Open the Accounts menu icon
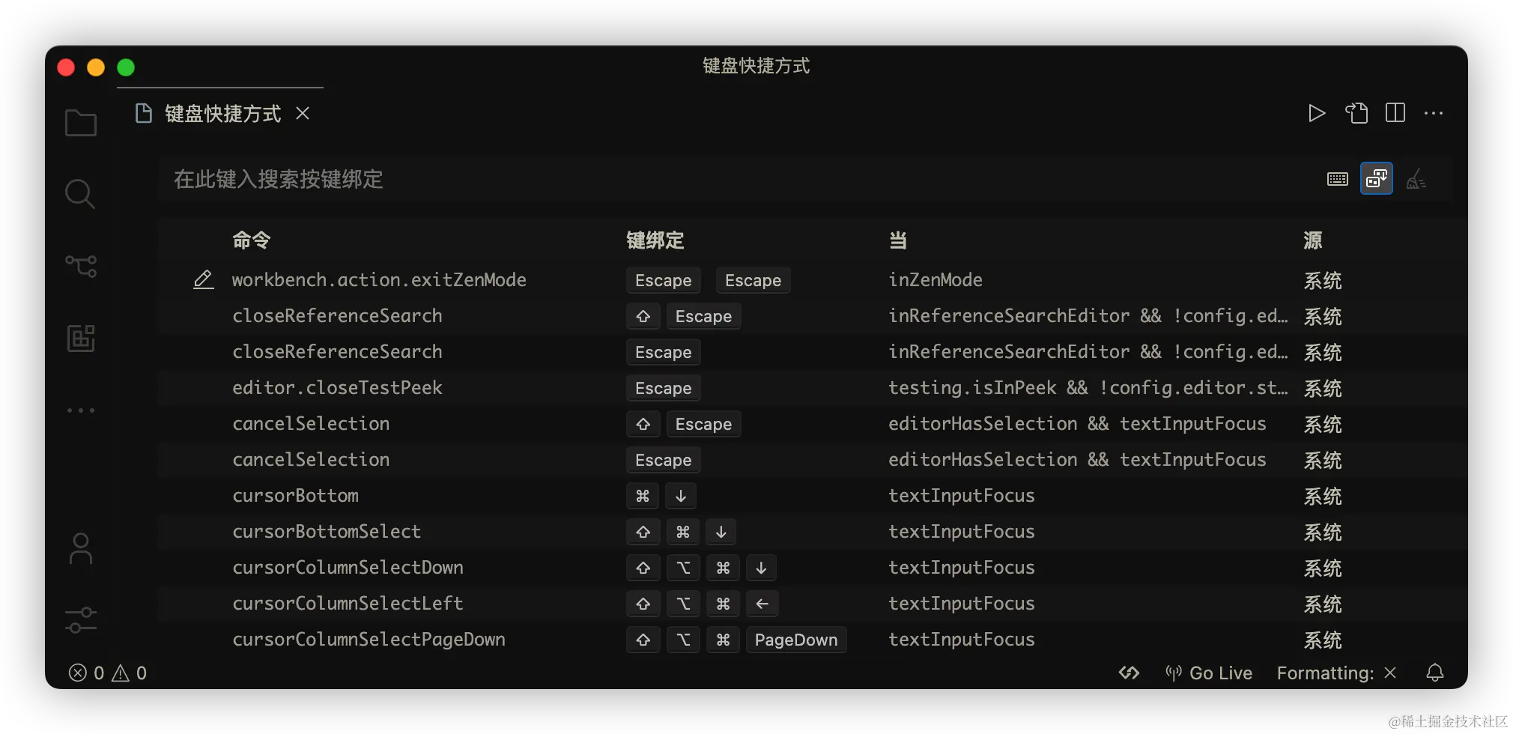This screenshot has height=734, width=1513. coord(81,548)
